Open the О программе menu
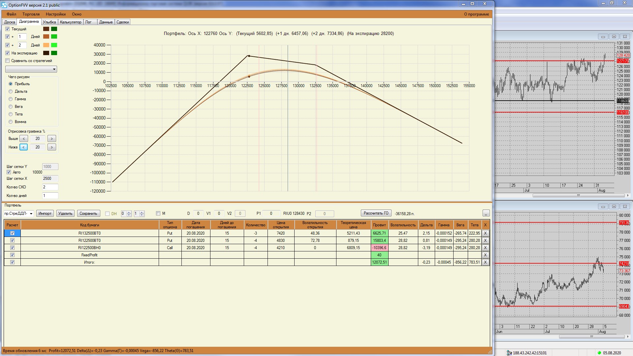Screen dimensions: 633x356 [x=476, y=14]
